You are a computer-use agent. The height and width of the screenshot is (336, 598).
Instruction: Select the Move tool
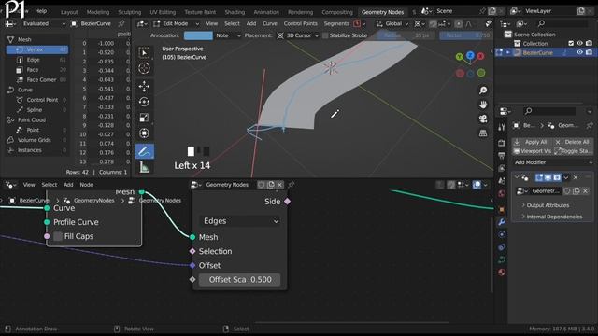click(144, 87)
